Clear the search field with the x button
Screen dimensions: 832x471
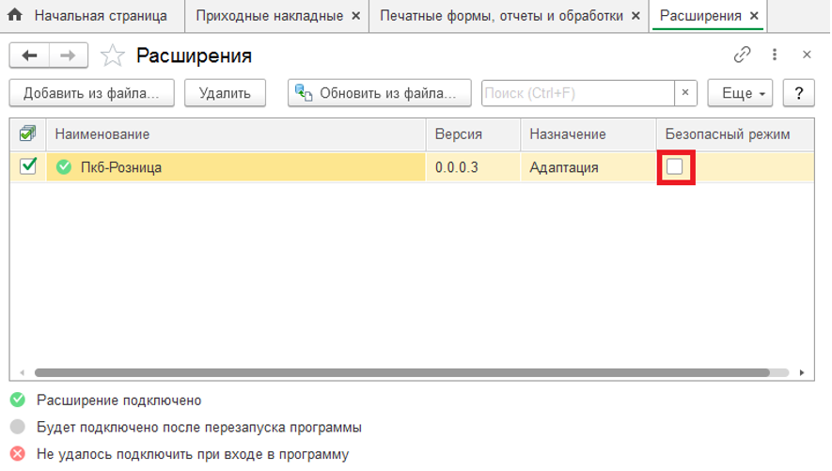pos(685,93)
